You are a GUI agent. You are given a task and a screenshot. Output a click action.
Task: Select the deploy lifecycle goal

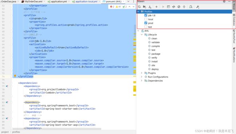(x=155, y=69)
